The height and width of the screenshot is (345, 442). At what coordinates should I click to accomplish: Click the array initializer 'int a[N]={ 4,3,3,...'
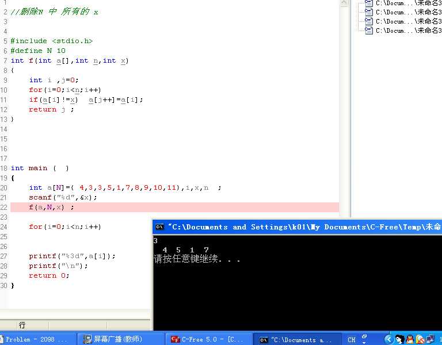click(x=125, y=187)
